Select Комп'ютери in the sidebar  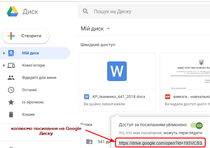point(33,65)
